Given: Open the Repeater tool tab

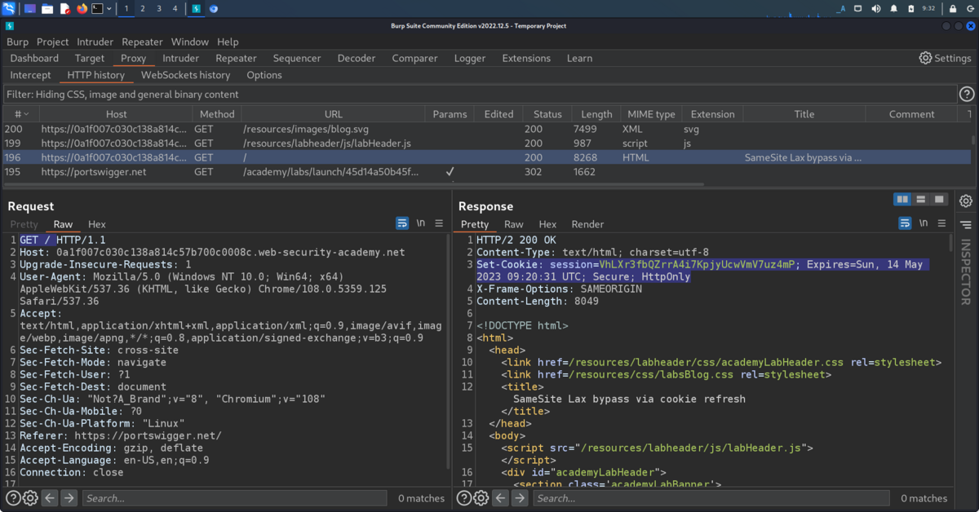Looking at the screenshot, I should (x=236, y=58).
